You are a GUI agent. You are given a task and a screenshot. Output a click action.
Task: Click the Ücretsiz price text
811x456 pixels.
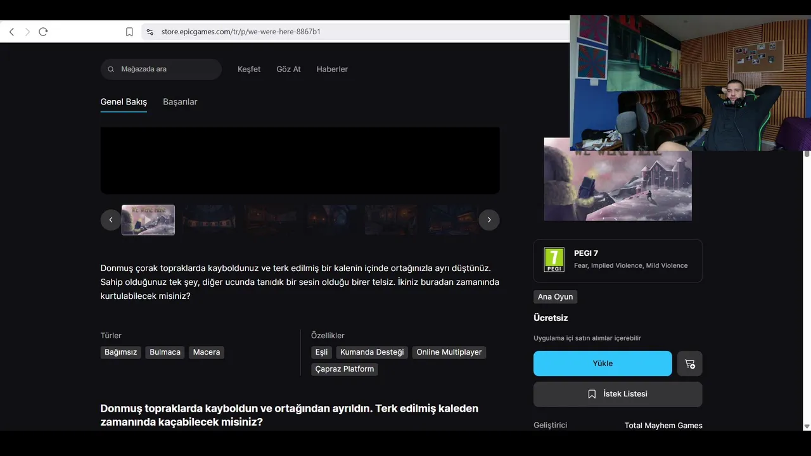pos(551,318)
